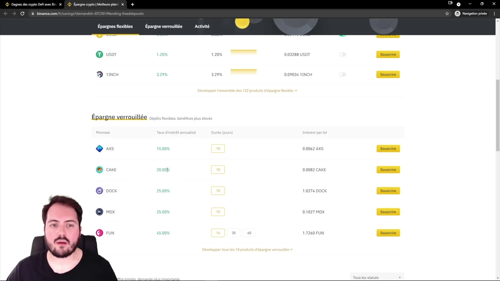Expand all 10 locked savings products
The height and width of the screenshot is (281, 500).
pos(247,249)
